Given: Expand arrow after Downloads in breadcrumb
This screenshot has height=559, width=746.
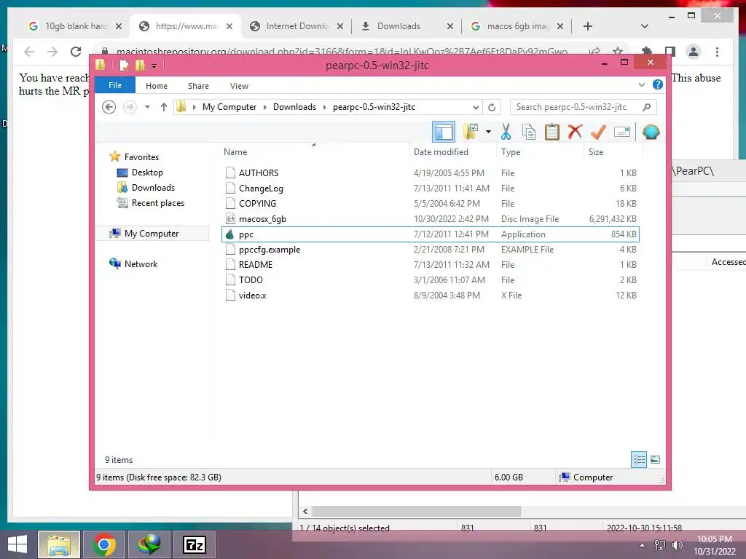Looking at the screenshot, I should (325, 107).
